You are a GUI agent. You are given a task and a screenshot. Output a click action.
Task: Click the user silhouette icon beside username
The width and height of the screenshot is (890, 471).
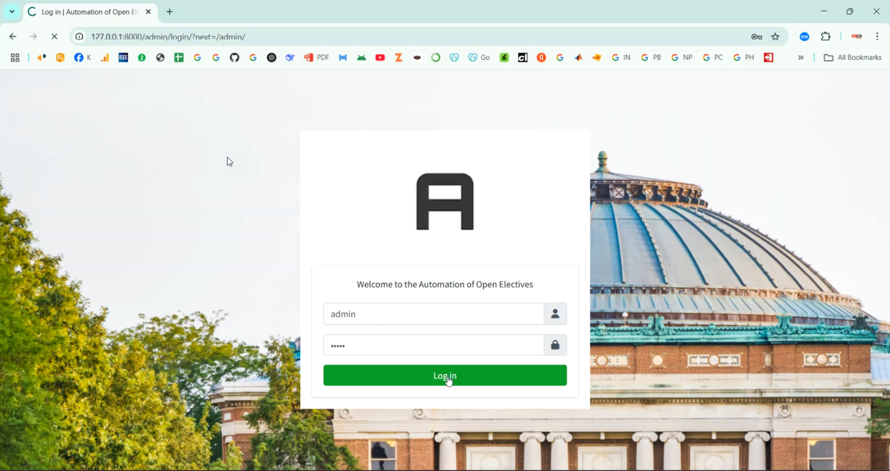pos(555,314)
